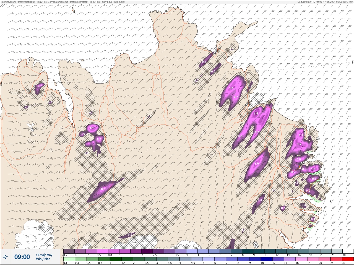This screenshot has height=265, width=354.
Task: Click the bottom-row dark green swatch above 1
Action: pos(116,259)
